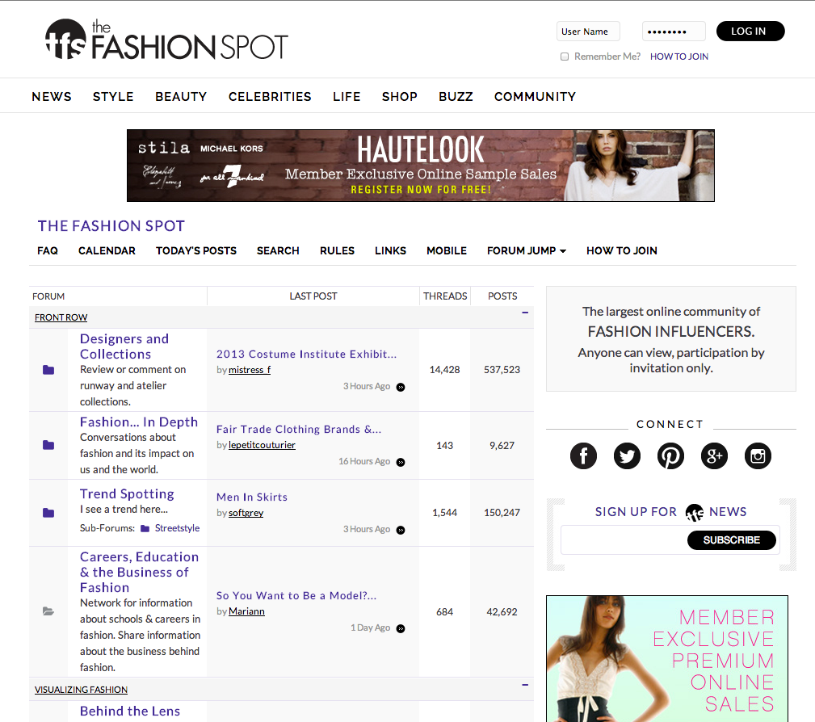
Task: Open the FAQ forum link
Action: pos(48,250)
